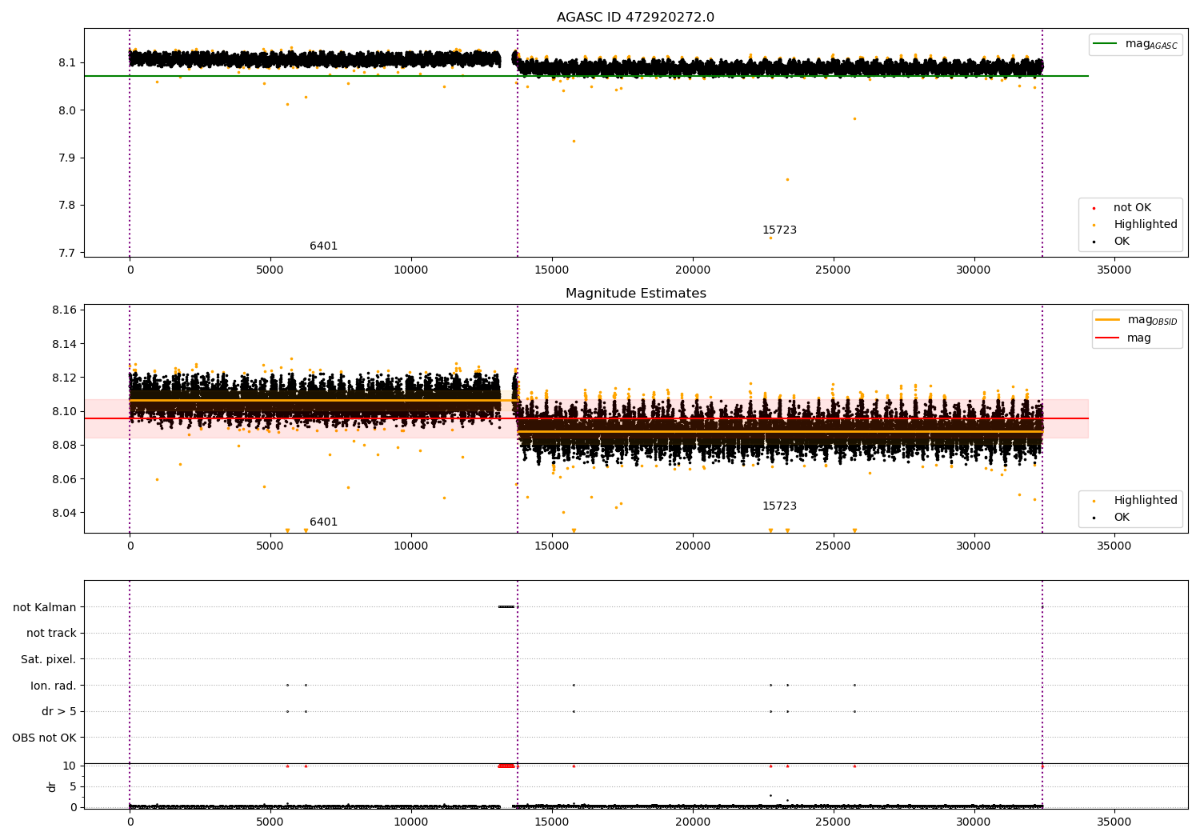The image size is (1200, 840).
Task: Click the '7.9' y-axis tick in top plot
Action: pos(67,158)
